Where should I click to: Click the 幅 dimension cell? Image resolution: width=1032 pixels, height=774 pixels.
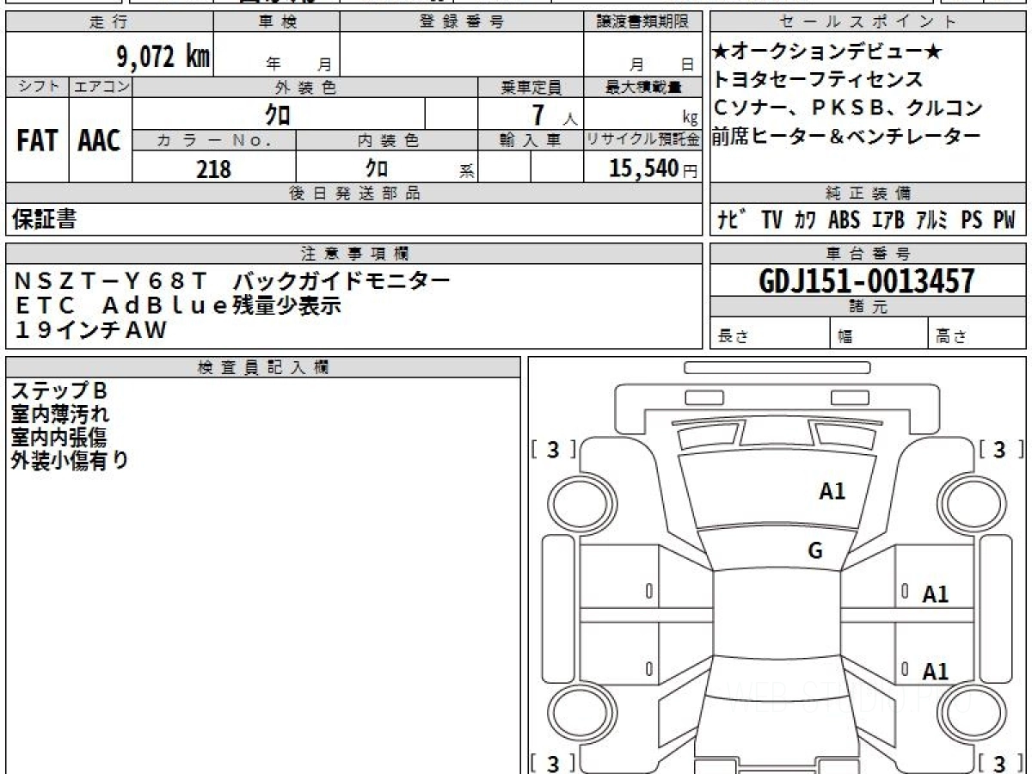[x=879, y=334]
